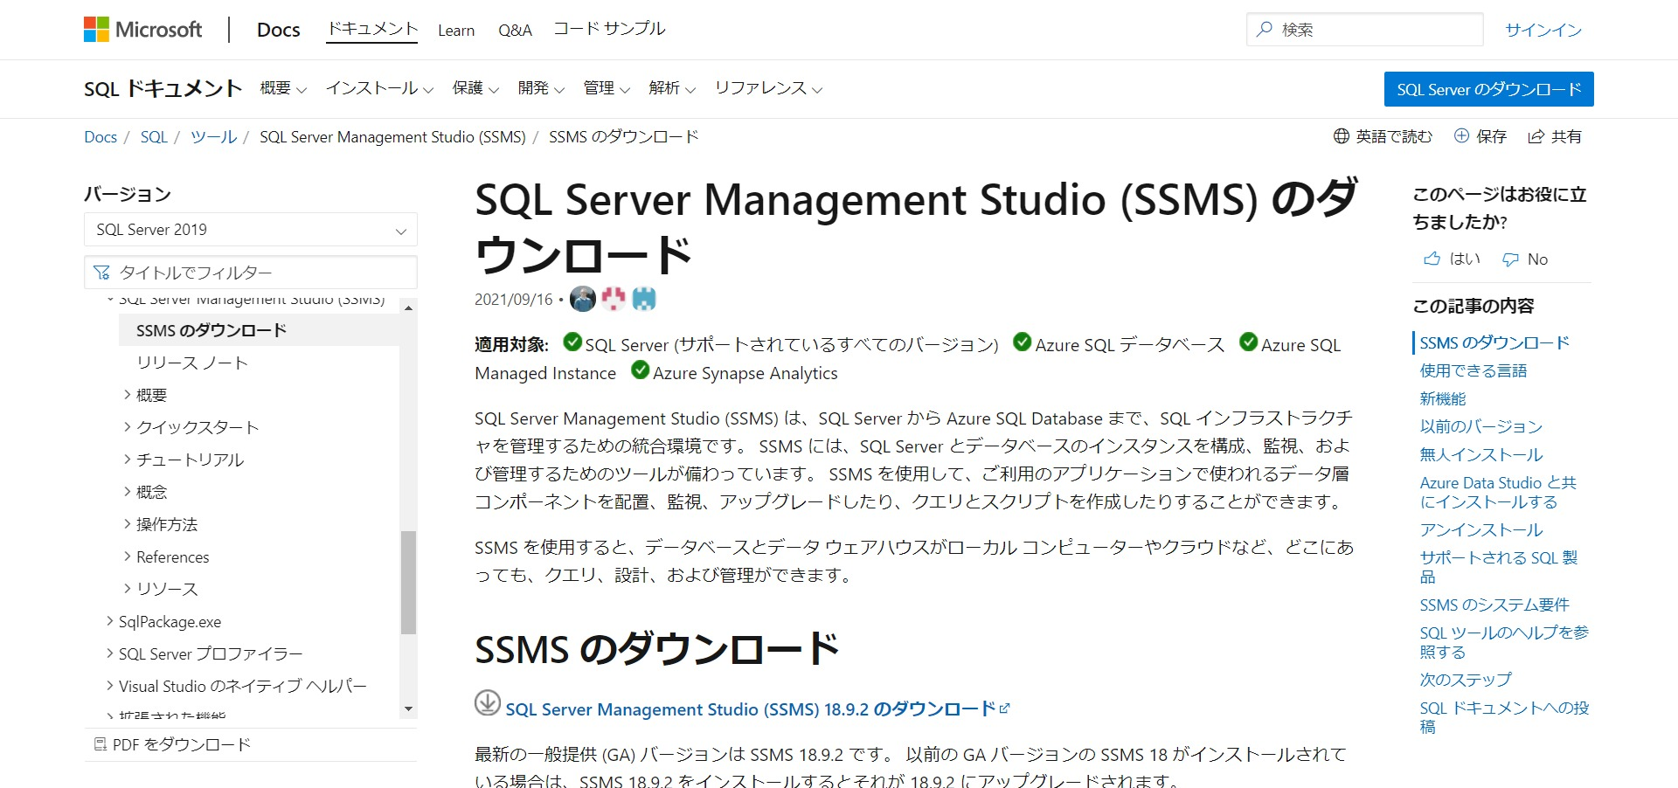
Task: Click the third contributor avatar
Action: [644, 299]
